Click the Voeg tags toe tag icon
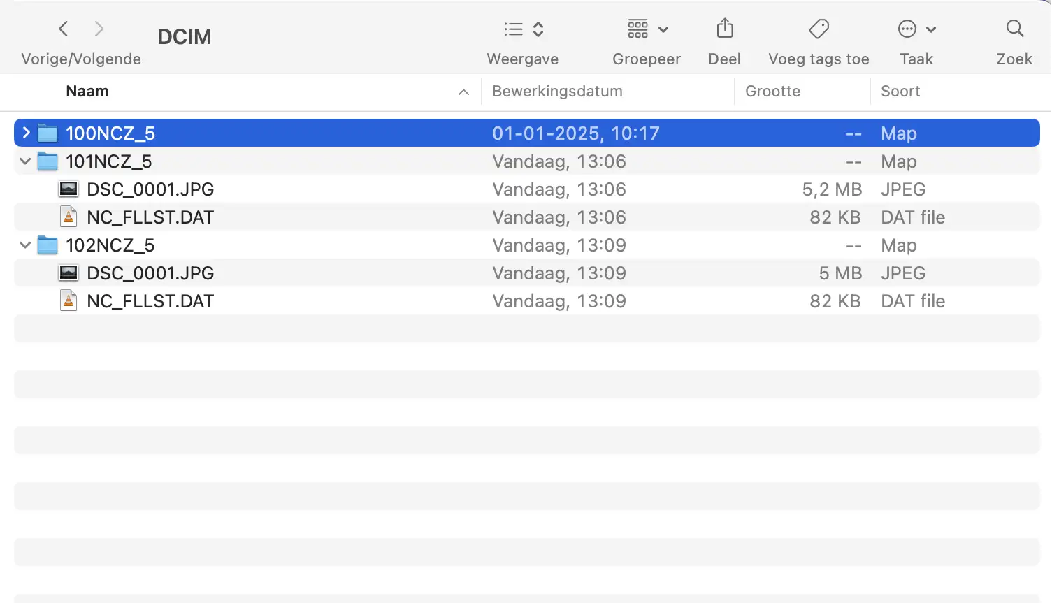1052x603 pixels. (819, 29)
